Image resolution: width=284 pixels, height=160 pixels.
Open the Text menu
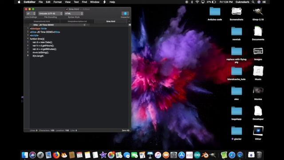pyautogui.click(x=76, y=2)
